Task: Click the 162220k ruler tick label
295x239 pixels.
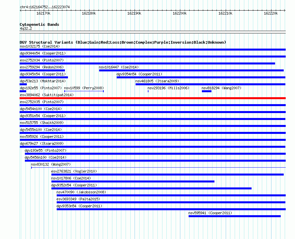Action: pos(271,13)
